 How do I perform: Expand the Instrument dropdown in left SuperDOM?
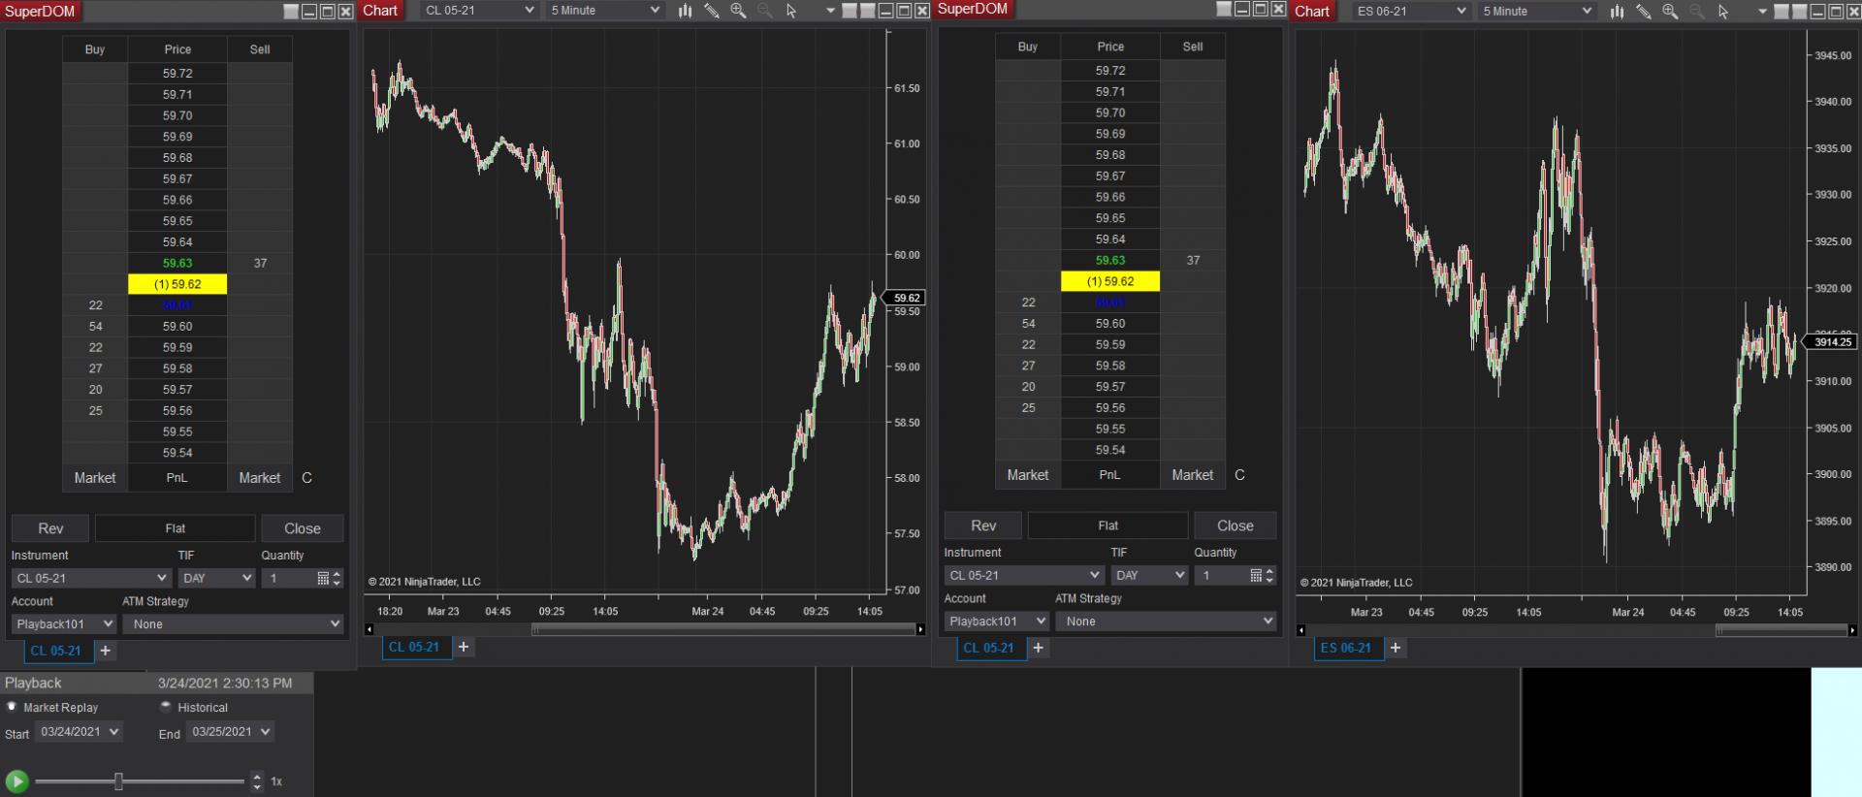[x=91, y=578]
